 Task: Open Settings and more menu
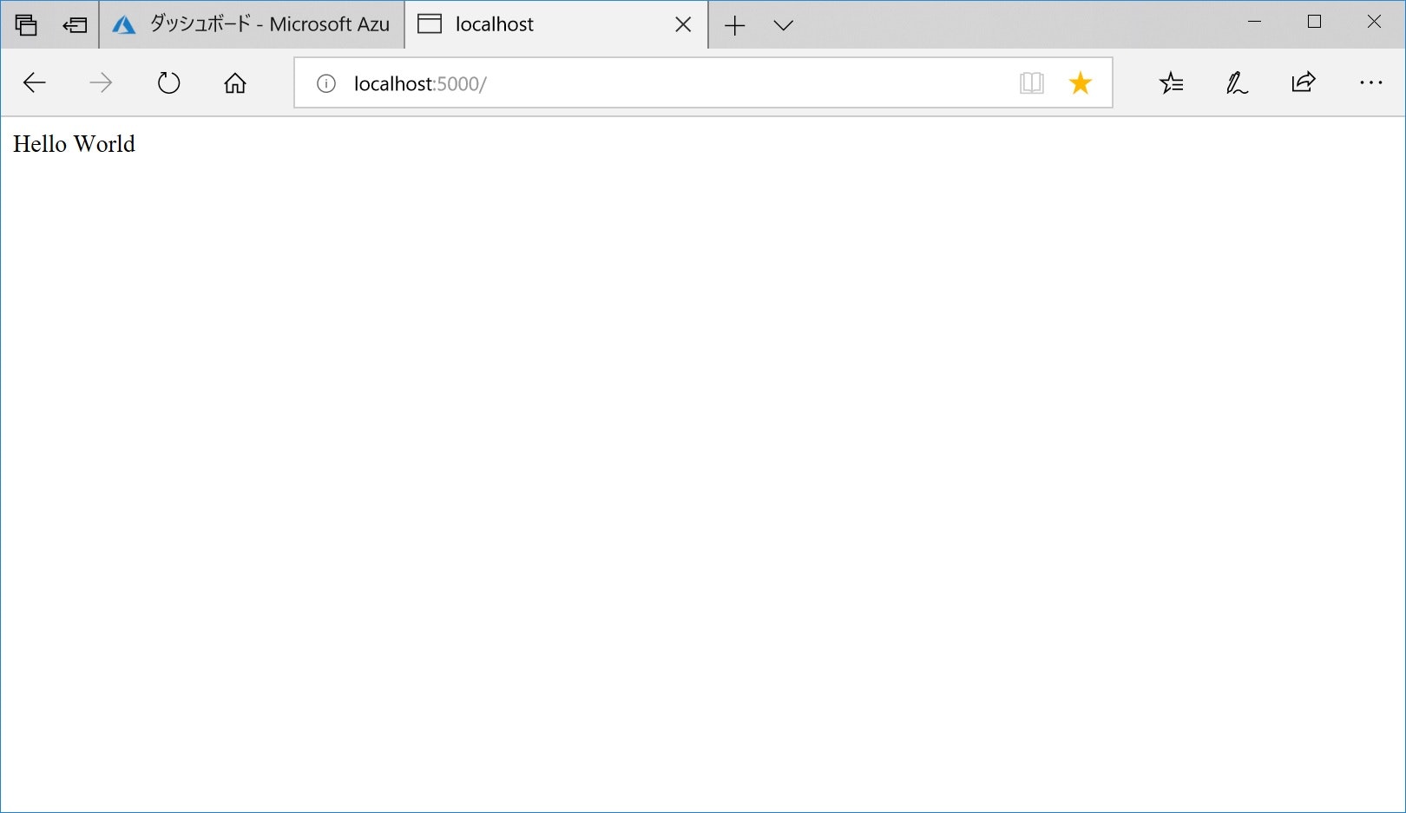click(1370, 82)
